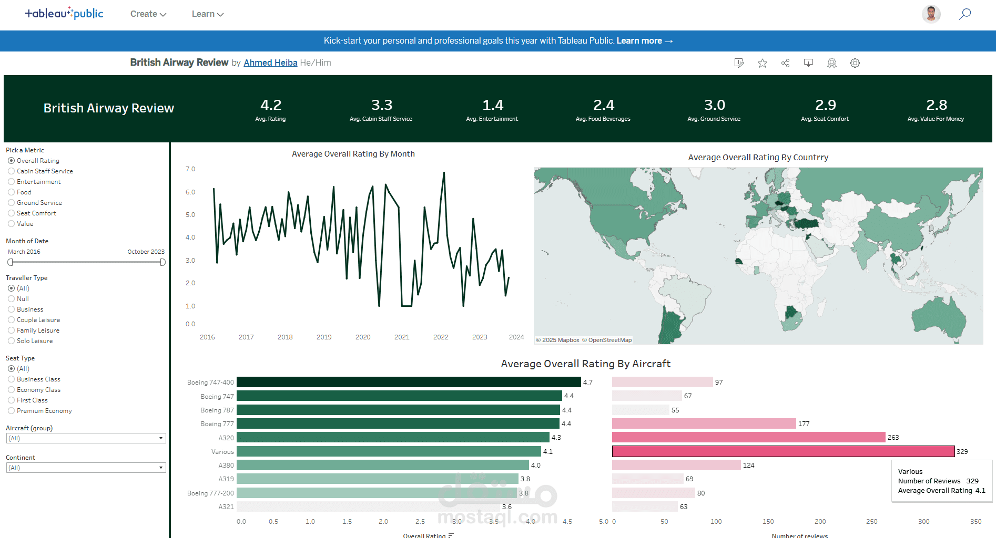The height and width of the screenshot is (538, 996).
Task: Click the 4.2 Avg. Rating value
Action: 271,105
